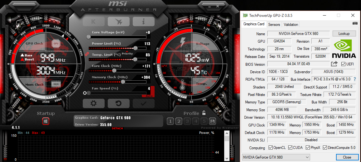
Task: Select profile slot 2
Action: coord(179,121)
